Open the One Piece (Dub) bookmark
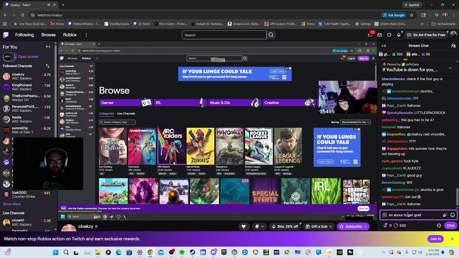The height and width of the screenshot is (258, 459). tap(30, 24)
